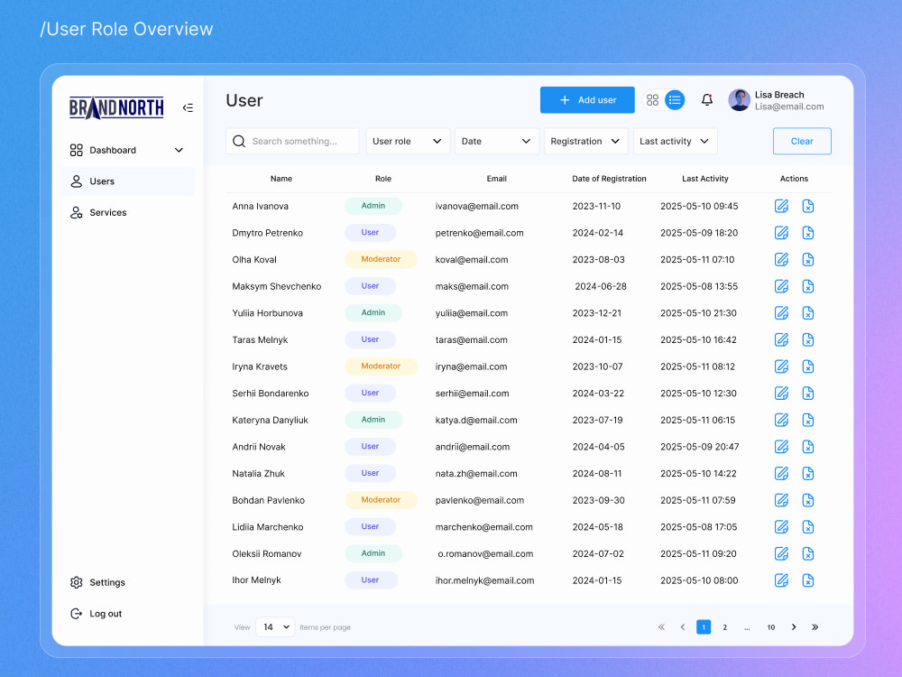902x677 pixels.
Task: Go to the next page arrow
Action: pos(794,627)
